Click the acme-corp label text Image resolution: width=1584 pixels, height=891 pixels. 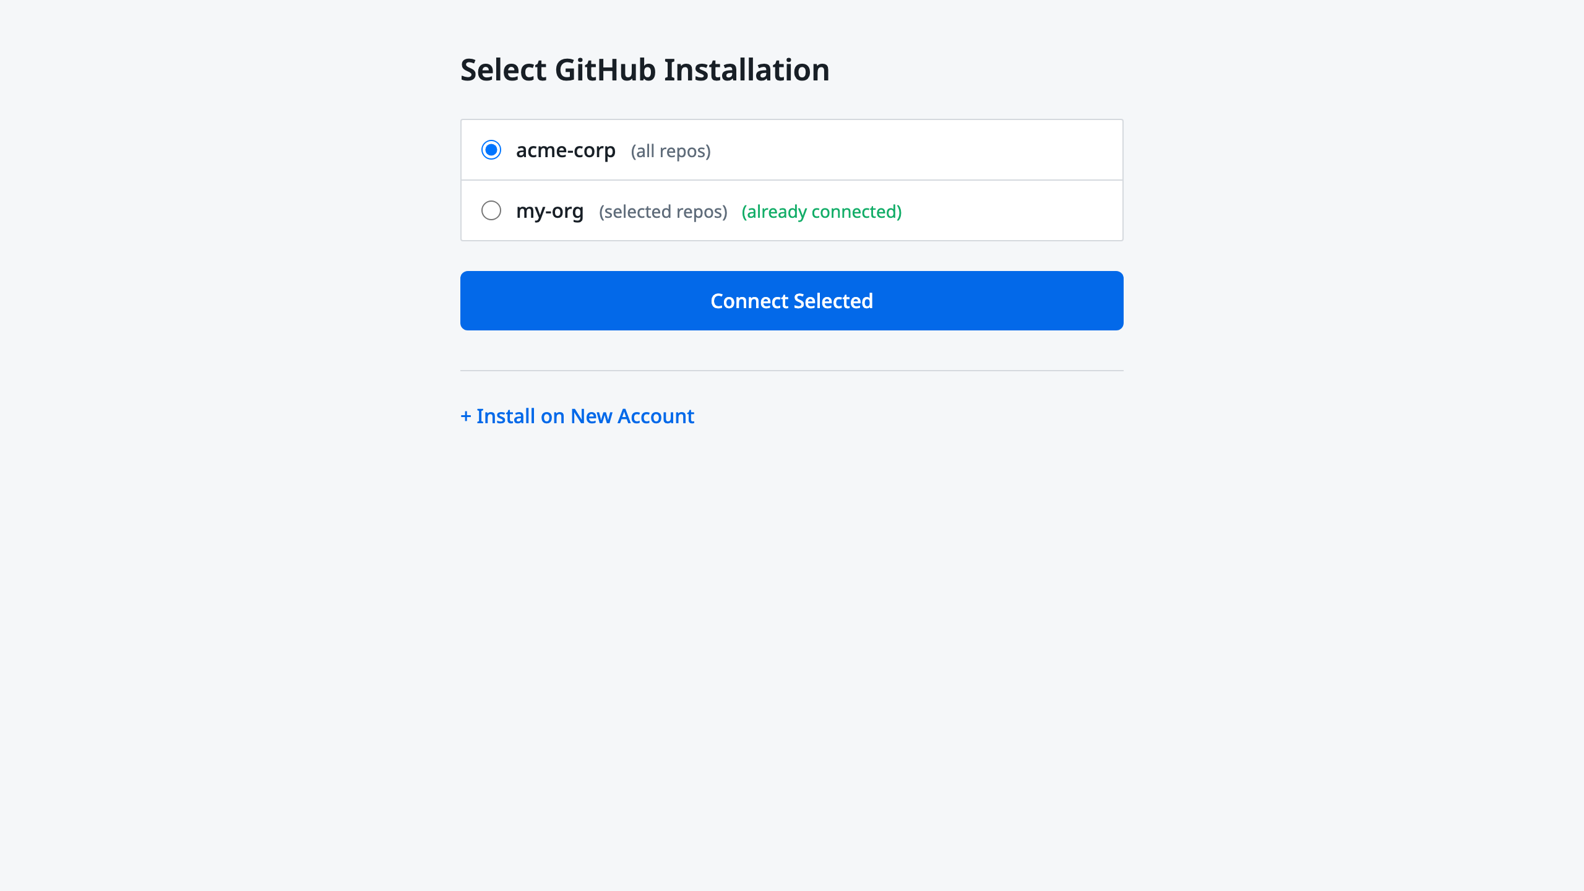[x=566, y=149]
